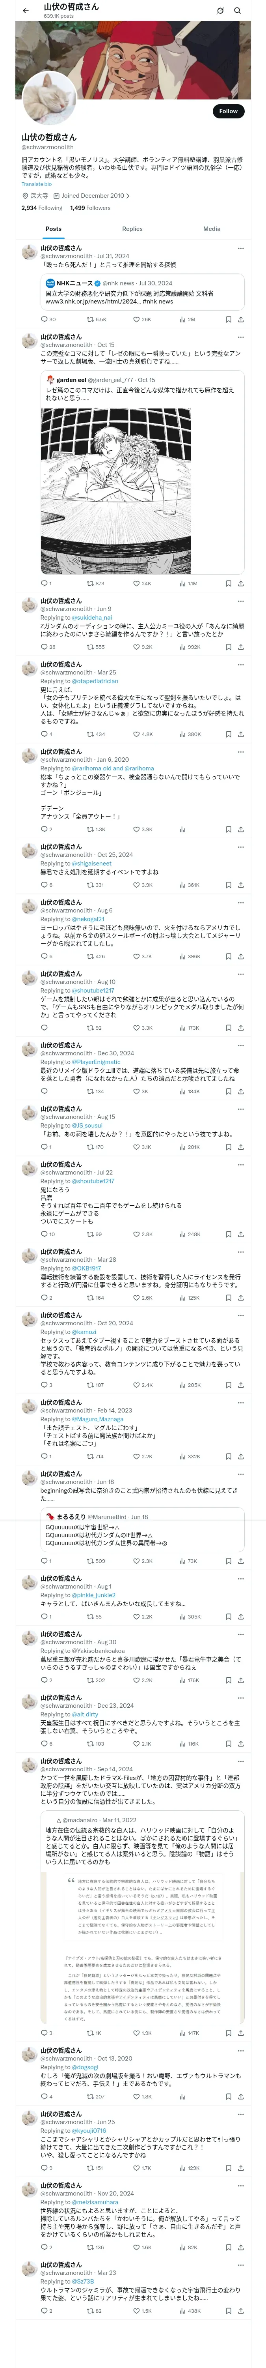The image size is (266, 2368).
Task: Open the search icon in header
Action: pos(237,10)
